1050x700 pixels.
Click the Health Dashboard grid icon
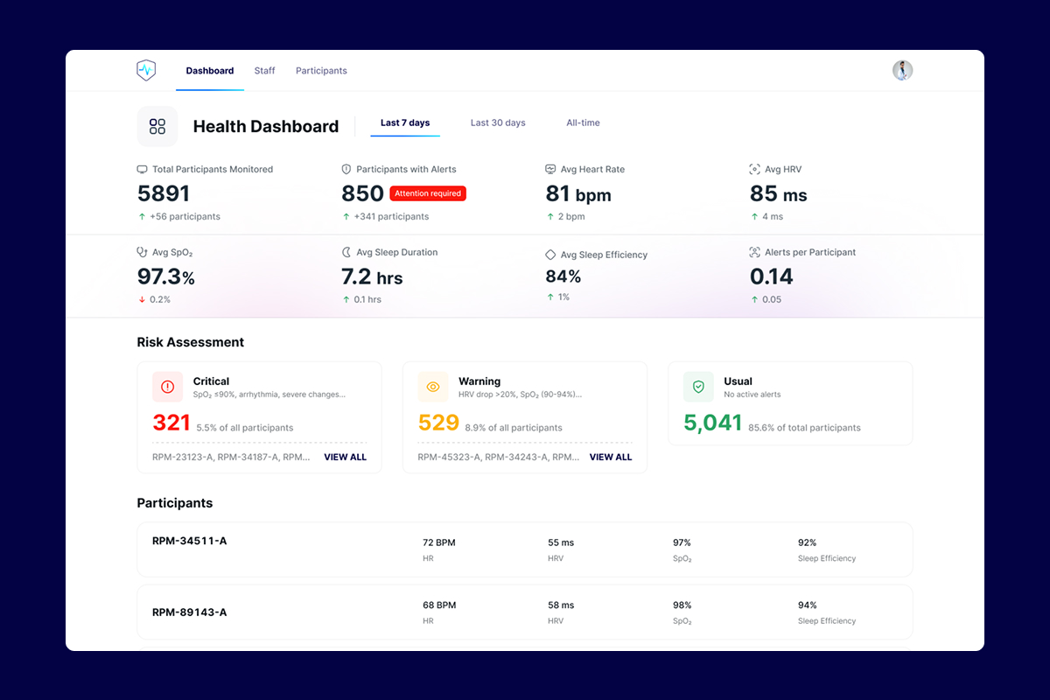click(157, 127)
